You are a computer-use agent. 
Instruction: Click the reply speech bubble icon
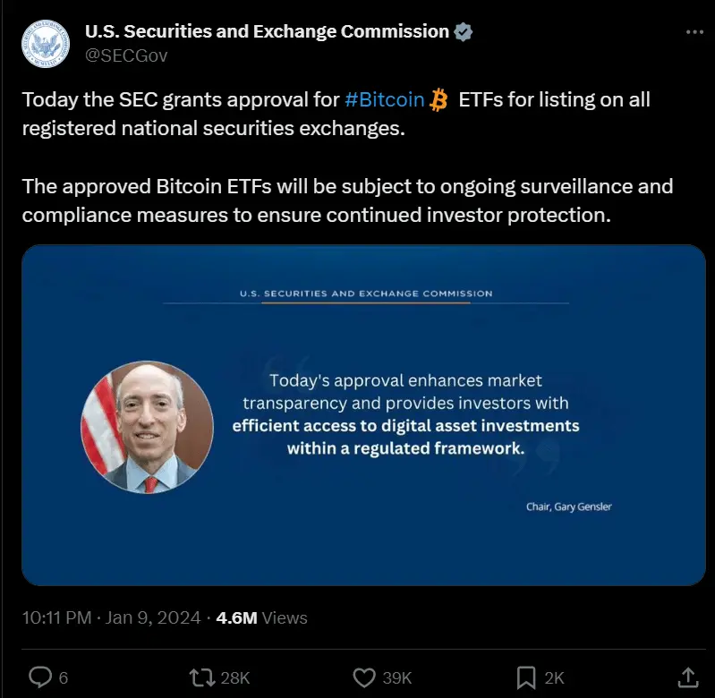click(x=40, y=677)
